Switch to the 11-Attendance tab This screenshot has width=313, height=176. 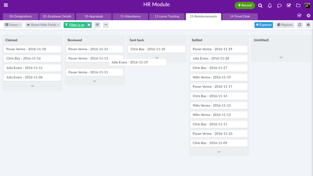[130, 17]
